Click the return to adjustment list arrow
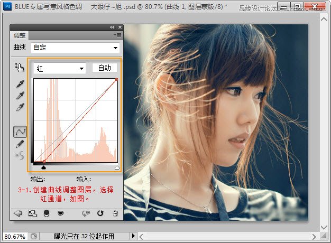The image size is (331, 243). [x=17, y=213]
